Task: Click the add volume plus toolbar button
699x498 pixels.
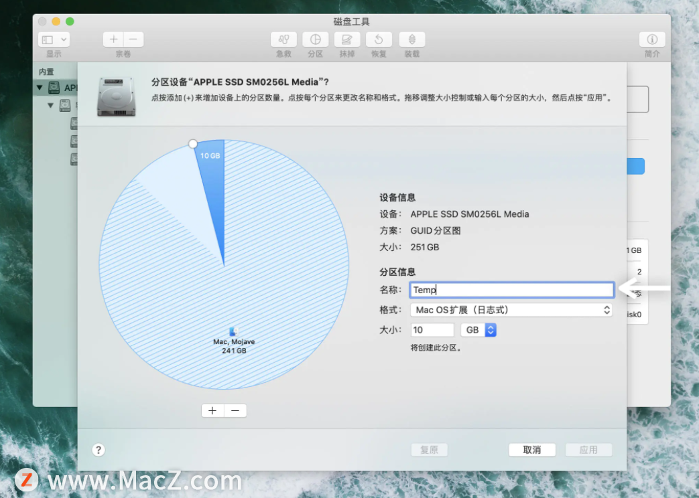Action: tap(113, 39)
